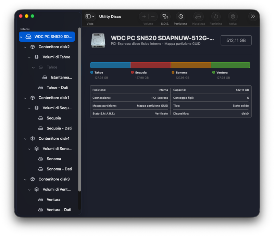Open the Partiziona partition tool
Image resolution: width=274 pixels, height=236 pixels.
click(180, 16)
